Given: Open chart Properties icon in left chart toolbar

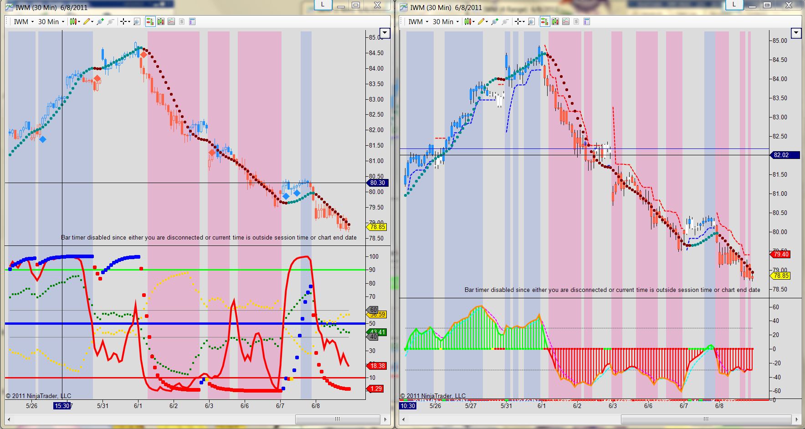Looking at the screenshot, I should point(192,21).
